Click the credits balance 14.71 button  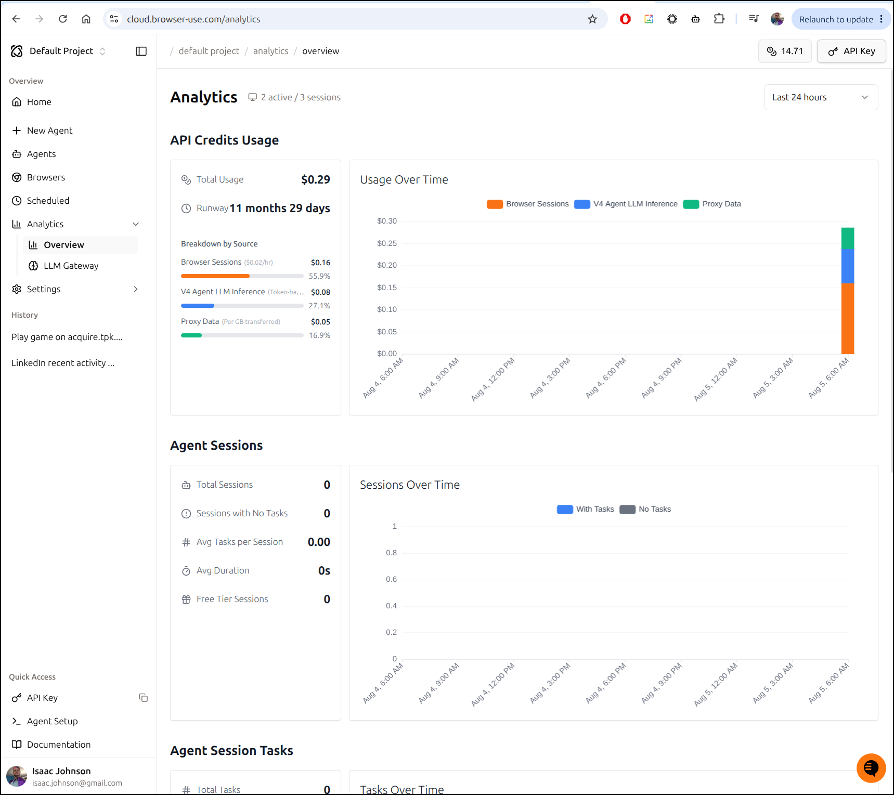tap(785, 51)
